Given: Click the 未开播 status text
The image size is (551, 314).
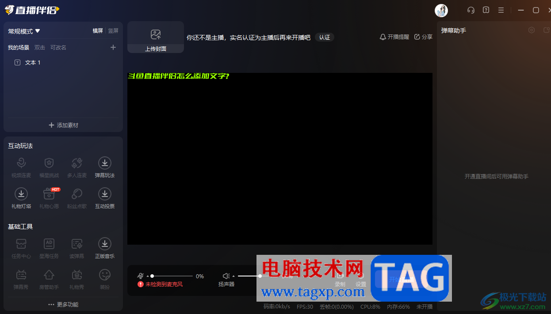Looking at the screenshot, I should (425, 306).
